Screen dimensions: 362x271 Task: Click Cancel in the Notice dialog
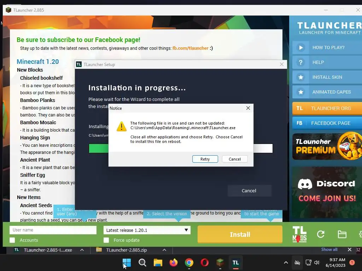235,159
